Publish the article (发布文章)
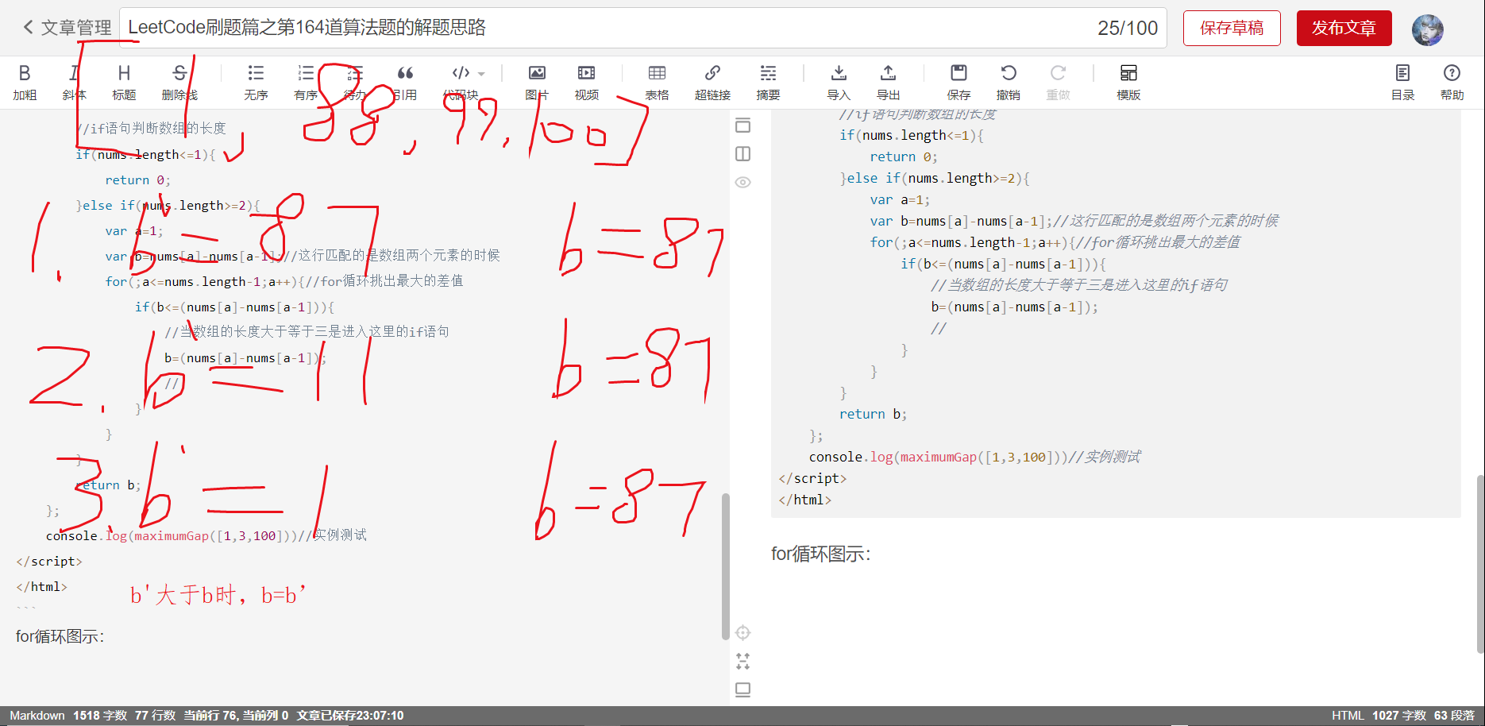Image resolution: width=1485 pixels, height=726 pixels. click(x=1344, y=28)
